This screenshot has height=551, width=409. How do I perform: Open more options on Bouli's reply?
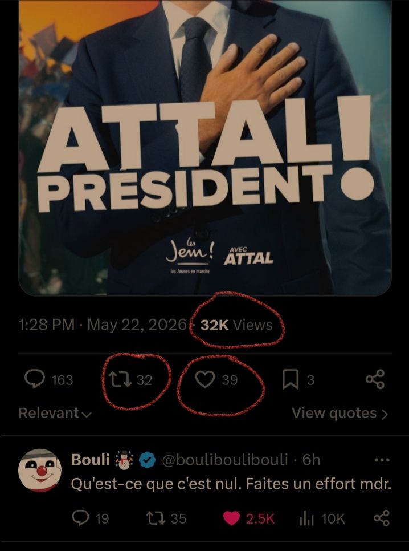pos(382,460)
